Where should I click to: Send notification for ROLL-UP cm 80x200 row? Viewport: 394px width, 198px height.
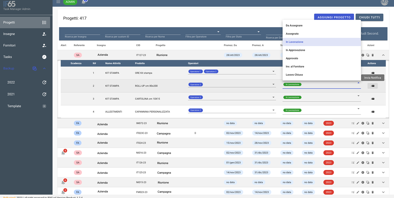coord(373,86)
